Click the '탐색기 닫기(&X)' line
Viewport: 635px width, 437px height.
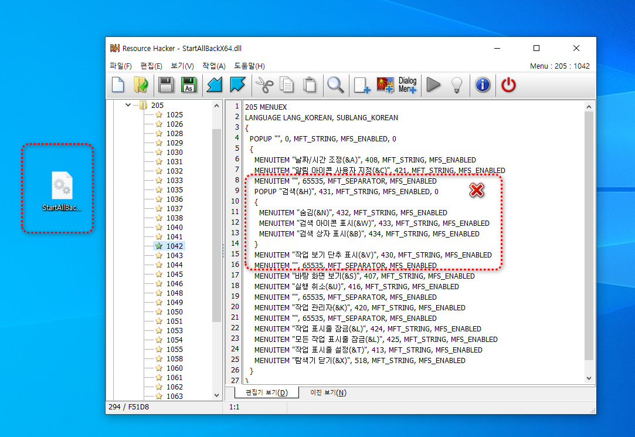359,360
